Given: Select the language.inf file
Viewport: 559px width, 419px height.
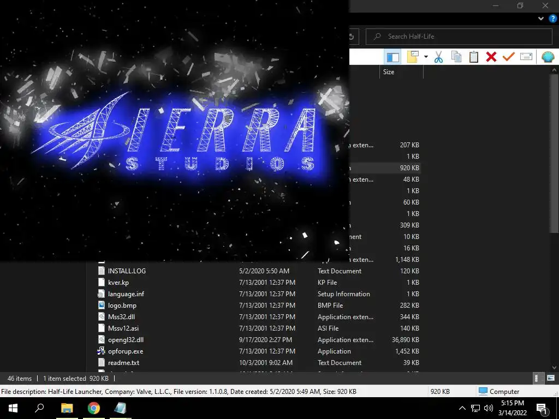Looking at the screenshot, I should (126, 294).
